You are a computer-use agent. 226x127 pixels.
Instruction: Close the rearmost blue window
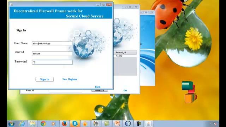tap(151, 13)
